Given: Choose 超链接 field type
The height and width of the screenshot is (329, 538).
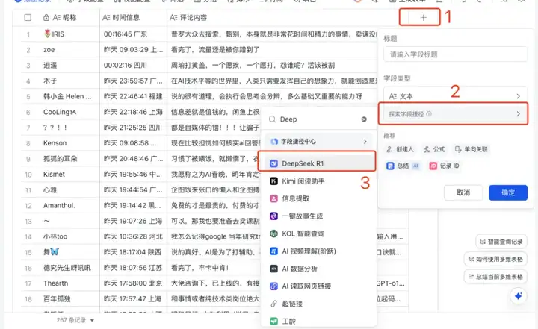Looking at the screenshot, I should pos(317,304).
